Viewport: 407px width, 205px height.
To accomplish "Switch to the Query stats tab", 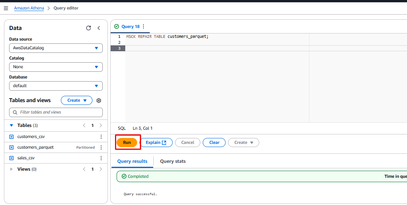I will tap(173, 161).
